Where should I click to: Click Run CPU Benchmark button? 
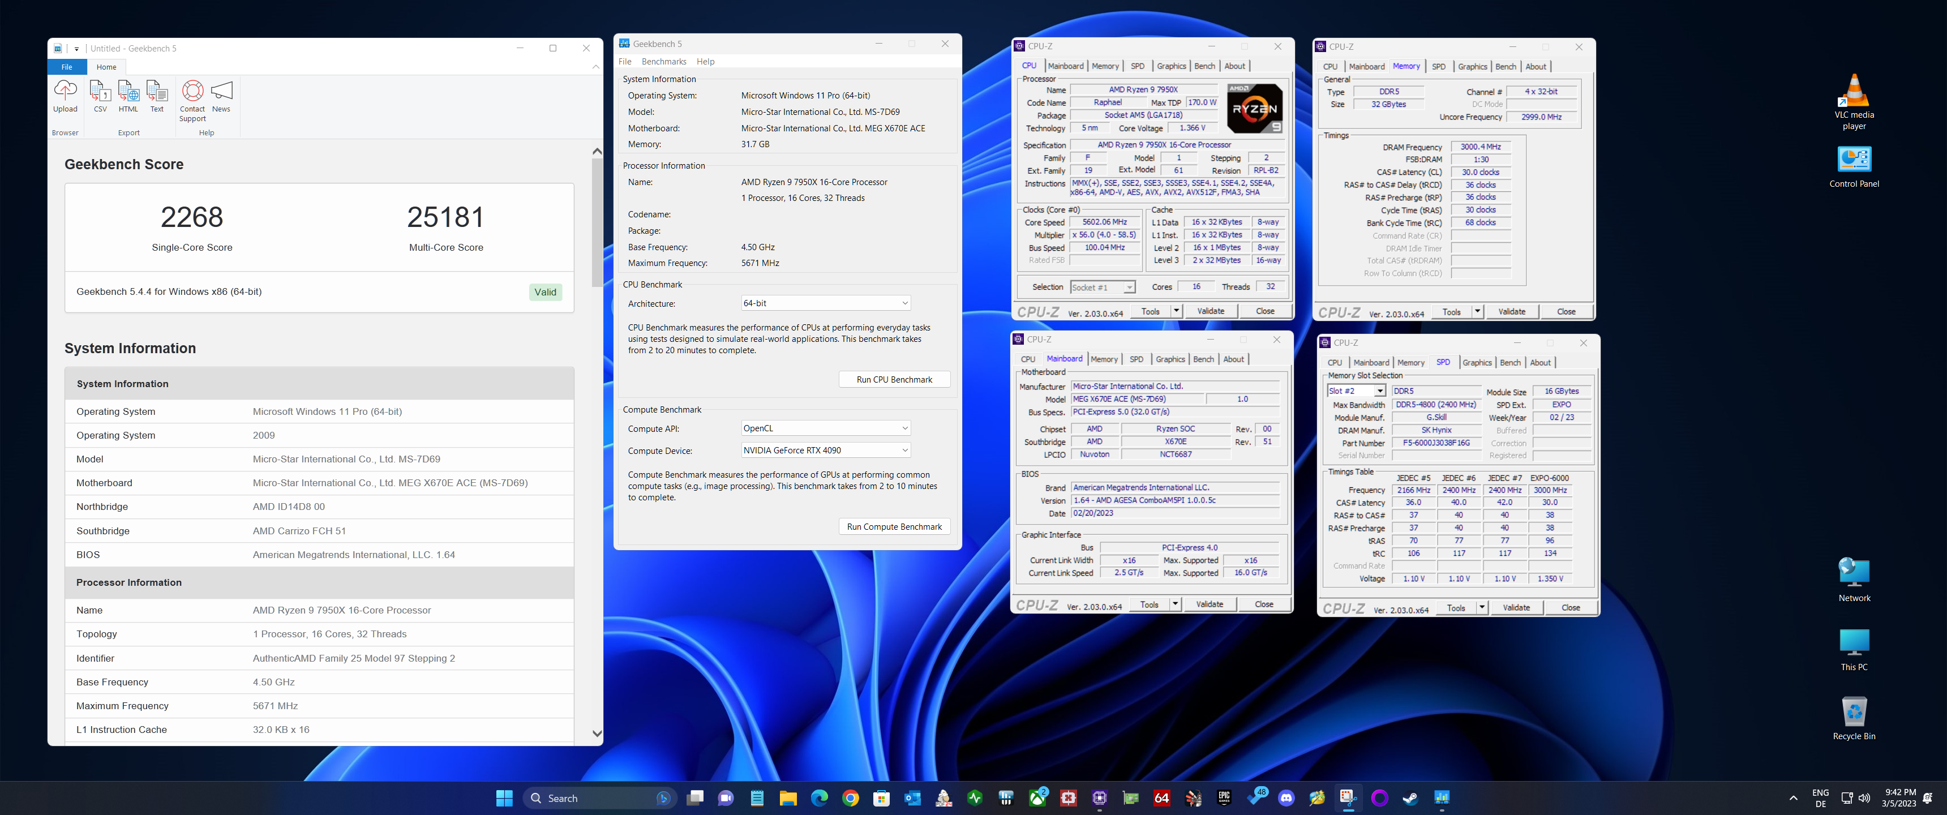(894, 380)
